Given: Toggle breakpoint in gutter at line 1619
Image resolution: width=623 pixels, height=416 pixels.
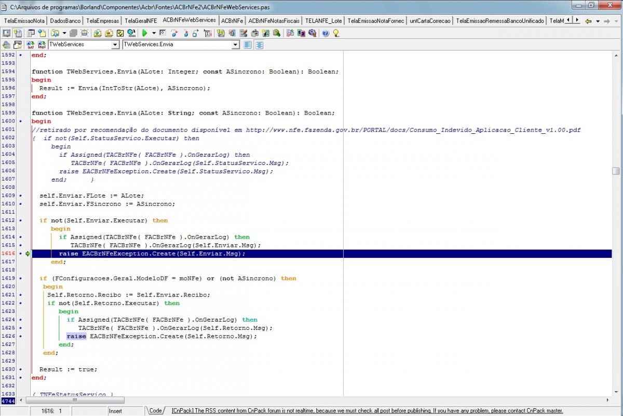Looking at the screenshot, I should [21, 278].
